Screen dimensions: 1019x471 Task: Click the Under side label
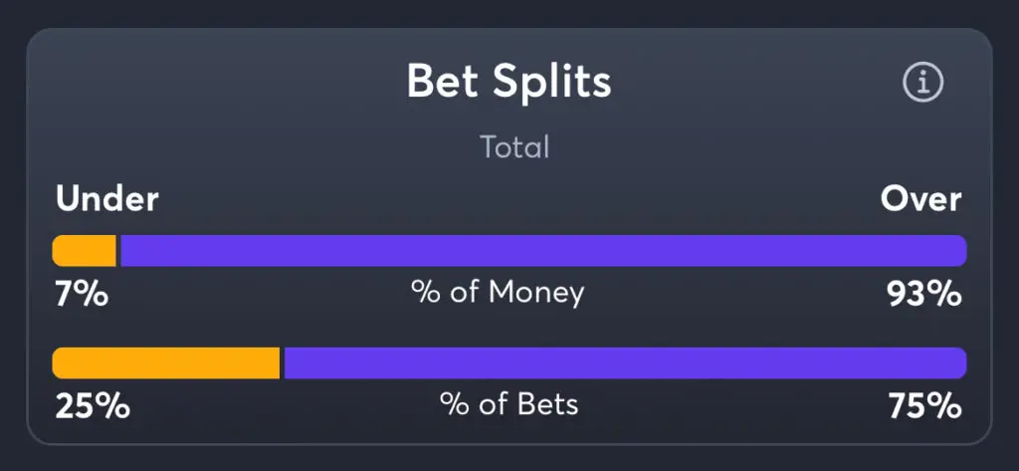tap(107, 199)
